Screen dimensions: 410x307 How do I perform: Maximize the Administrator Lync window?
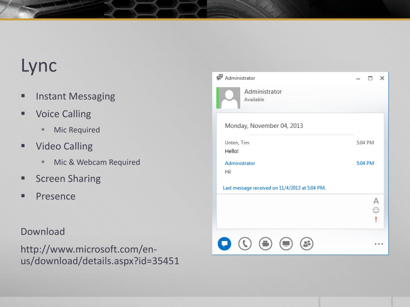point(370,78)
